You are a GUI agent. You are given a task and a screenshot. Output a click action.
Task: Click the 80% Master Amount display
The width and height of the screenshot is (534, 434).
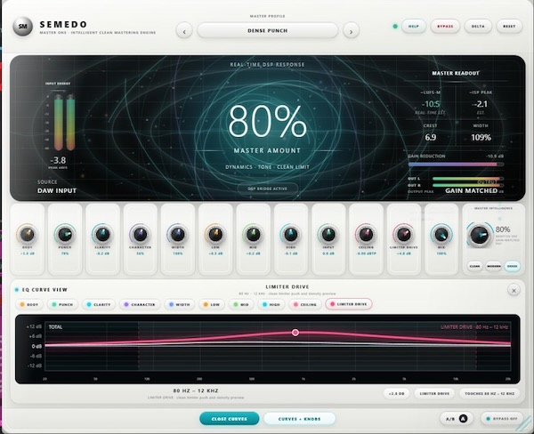coord(267,121)
